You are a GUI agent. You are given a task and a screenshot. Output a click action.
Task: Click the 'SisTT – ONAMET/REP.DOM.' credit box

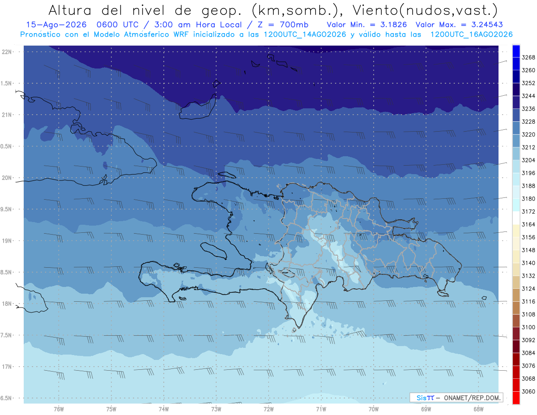(456, 398)
